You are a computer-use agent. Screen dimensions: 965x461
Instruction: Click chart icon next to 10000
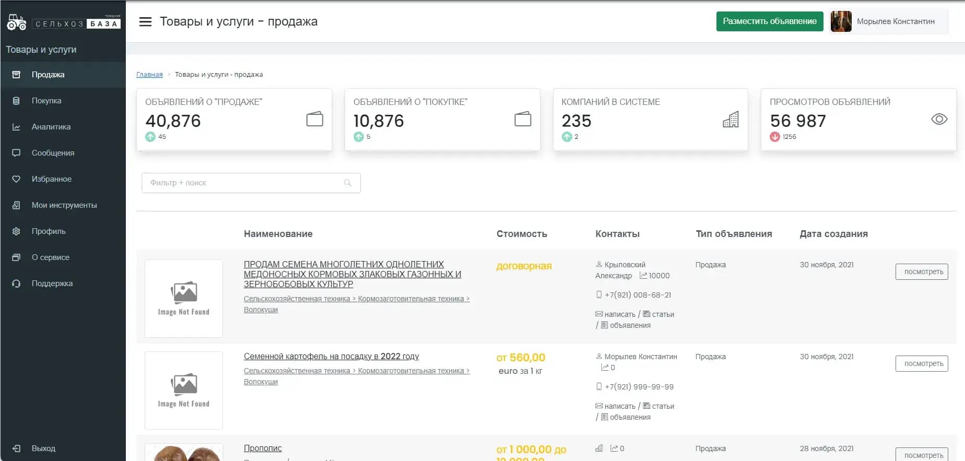point(643,276)
